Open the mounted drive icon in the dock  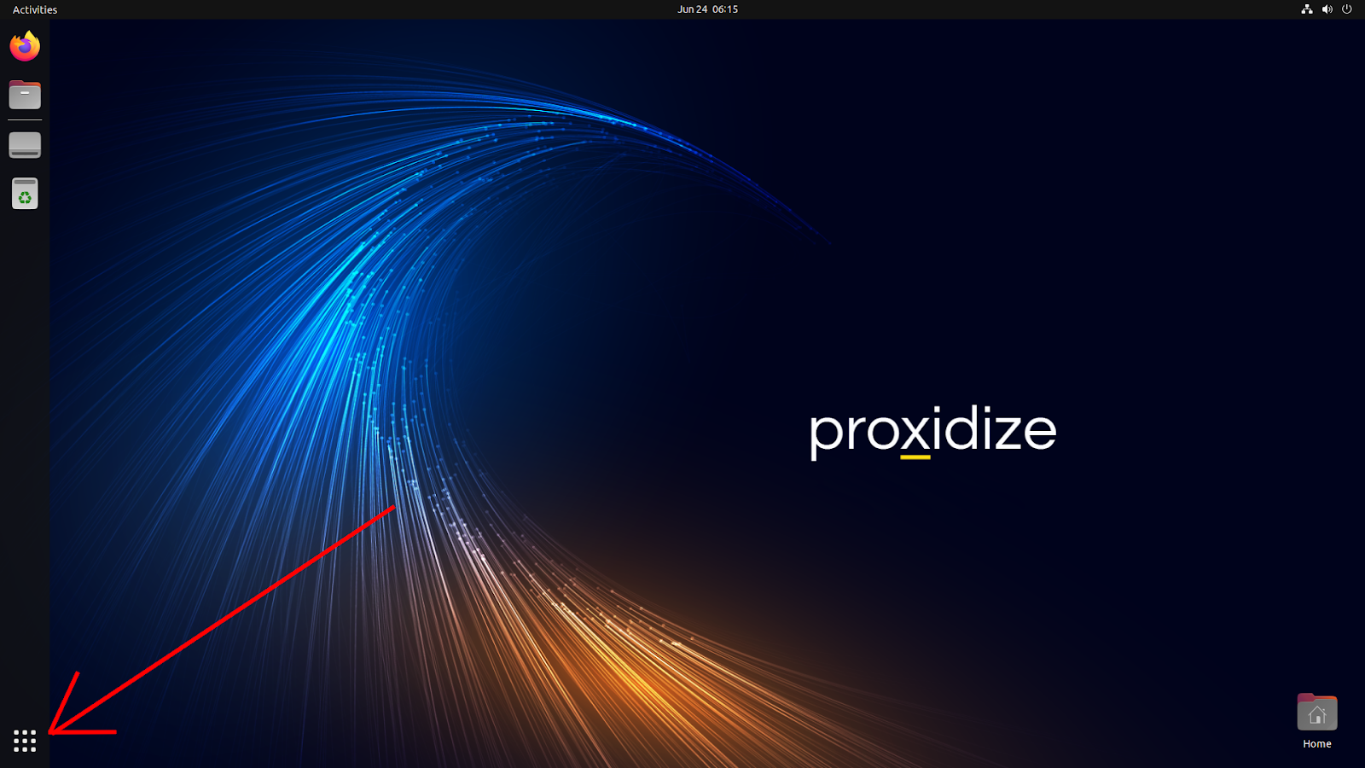(x=25, y=145)
